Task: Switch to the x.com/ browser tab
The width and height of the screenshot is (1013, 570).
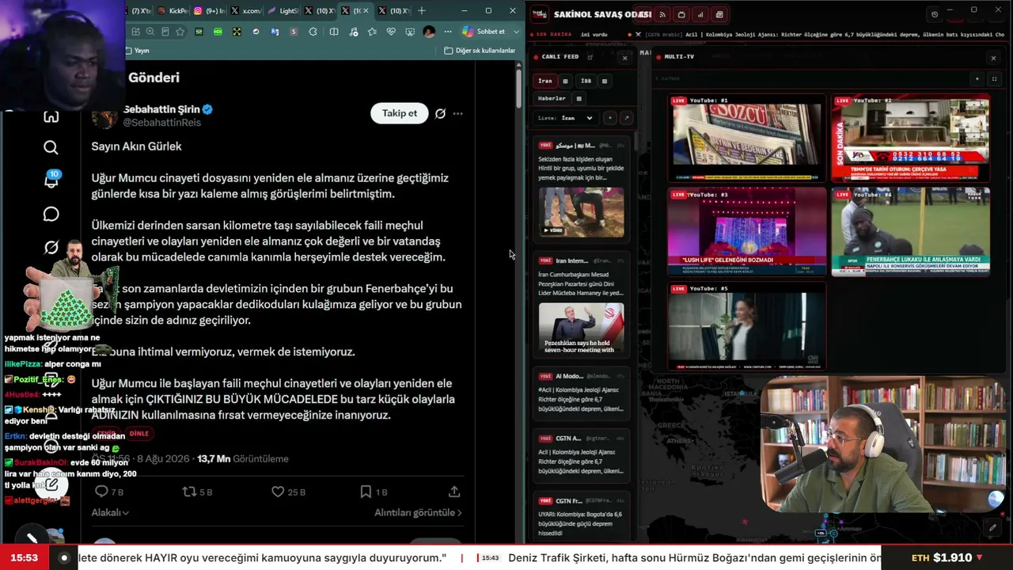Action: click(246, 10)
